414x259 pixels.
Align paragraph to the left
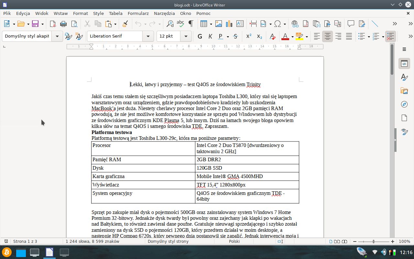(317, 36)
